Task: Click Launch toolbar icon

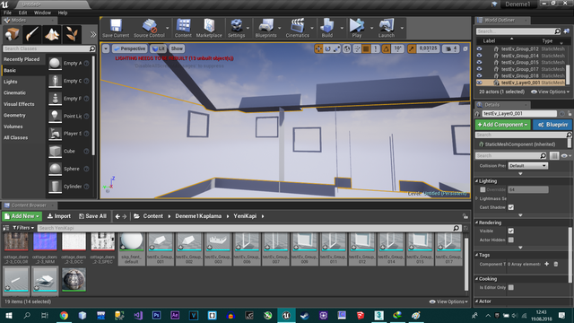Action: (x=387, y=28)
